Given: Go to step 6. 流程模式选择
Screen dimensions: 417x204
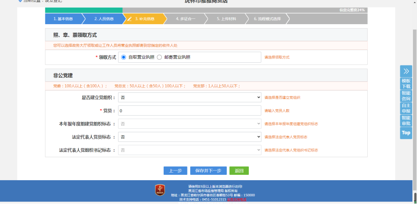Looking at the screenshot, I should click(x=267, y=19).
